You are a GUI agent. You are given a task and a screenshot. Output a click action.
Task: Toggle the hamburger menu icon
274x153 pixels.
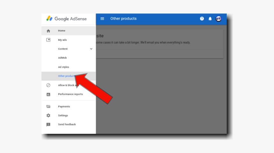pos(102,18)
